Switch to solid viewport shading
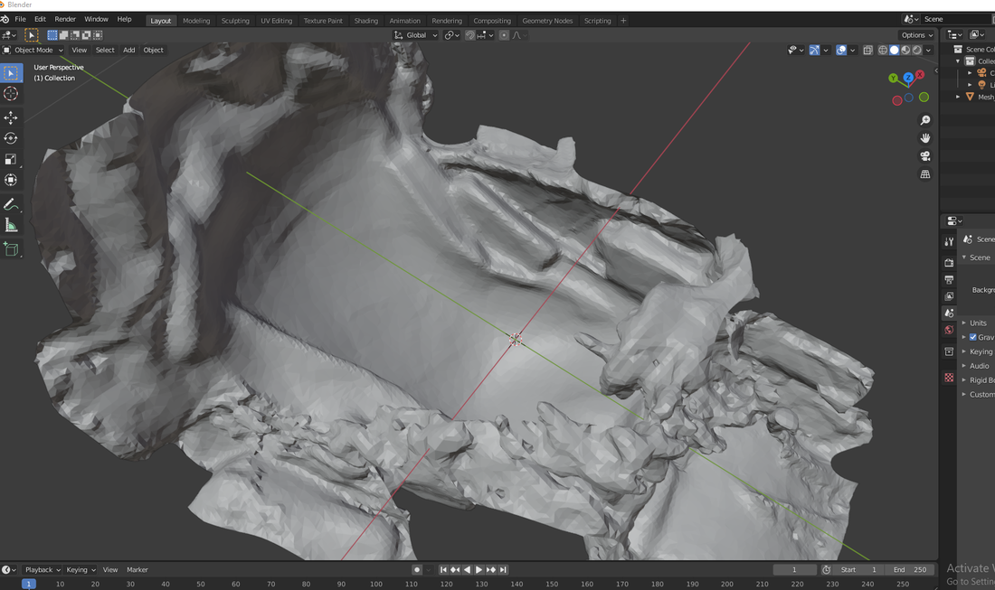995x590 pixels. click(x=894, y=50)
